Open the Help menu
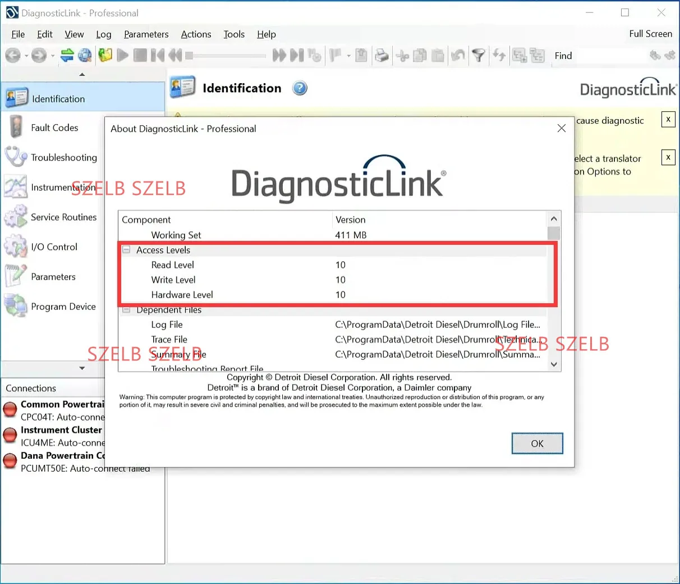Image resolution: width=680 pixels, height=584 pixels. point(267,34)
